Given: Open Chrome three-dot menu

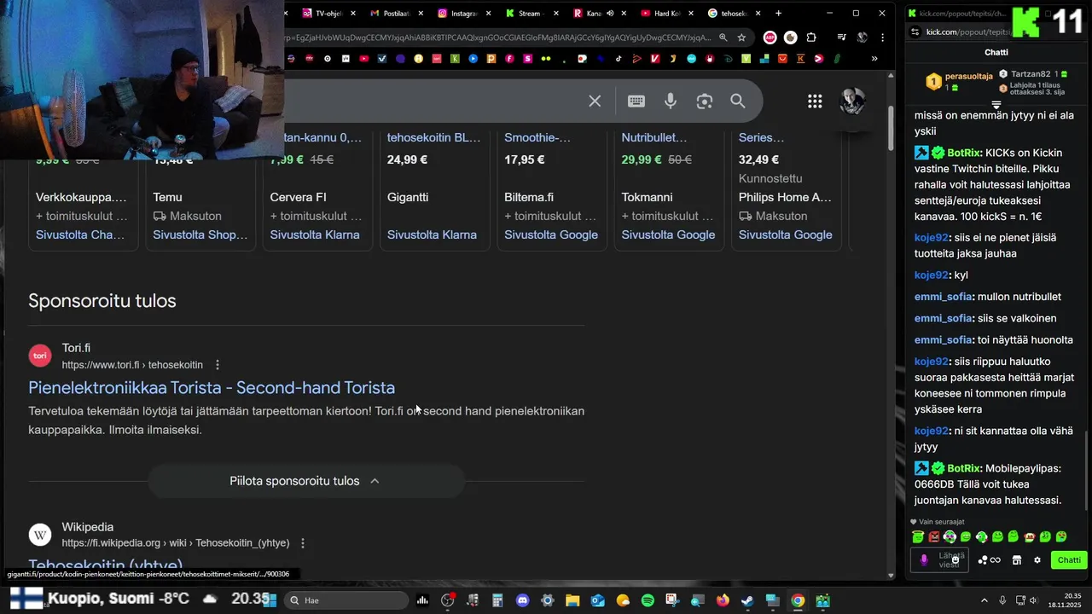Looking at the screenshot, I should click(x=883, y=38).
